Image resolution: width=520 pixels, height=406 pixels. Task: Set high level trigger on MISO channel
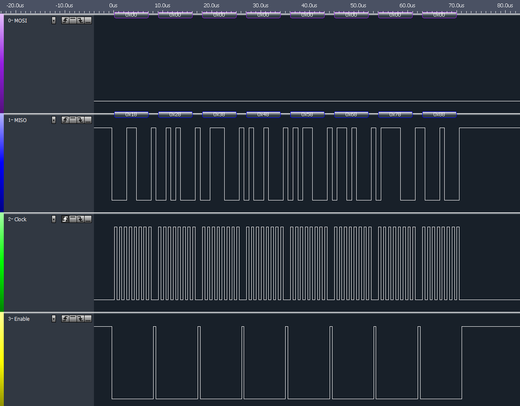[72, 119]
